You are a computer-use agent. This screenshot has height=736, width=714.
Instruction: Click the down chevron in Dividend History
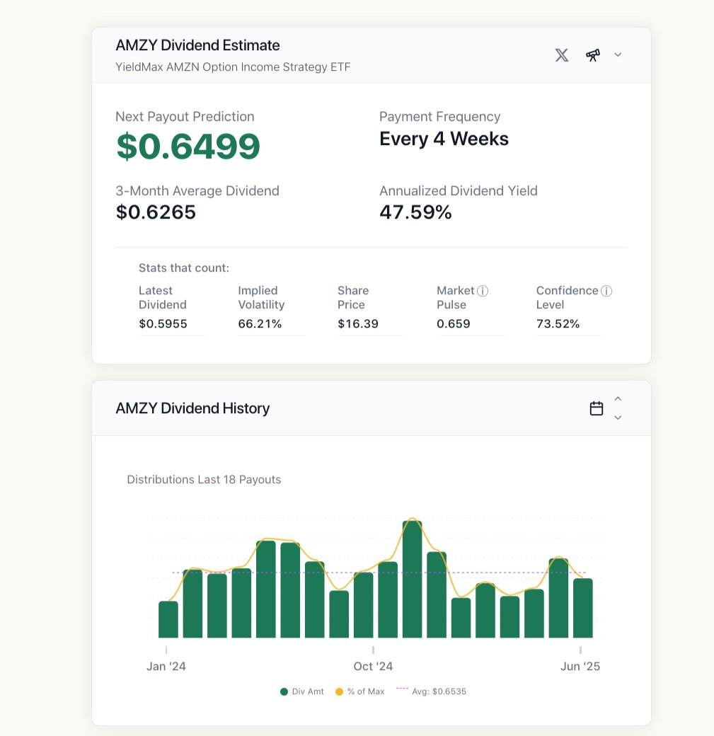(618, 418)
